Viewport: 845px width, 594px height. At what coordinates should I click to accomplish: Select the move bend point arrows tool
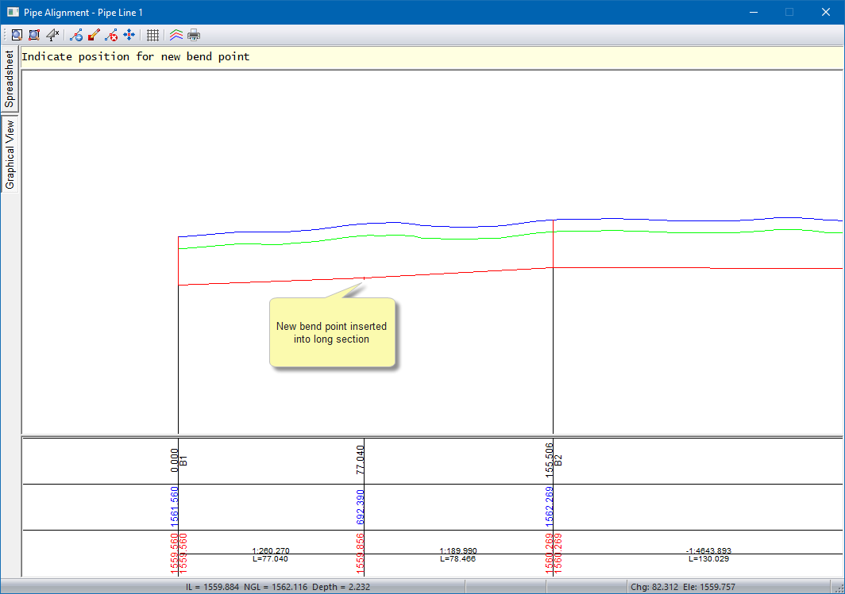pyautogui.click(x=129, y=35)
